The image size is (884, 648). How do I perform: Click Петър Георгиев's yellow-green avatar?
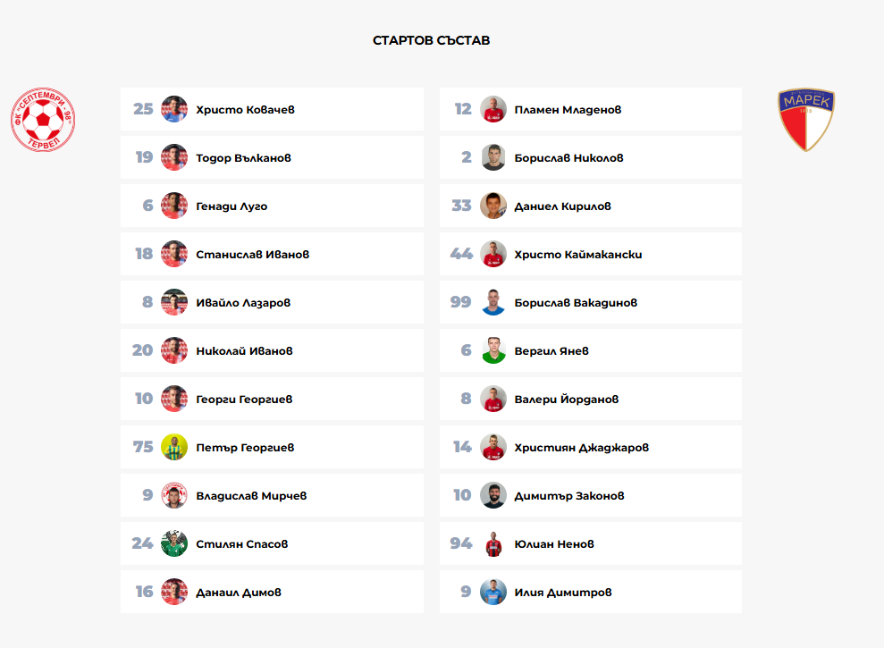coord(174,447)
